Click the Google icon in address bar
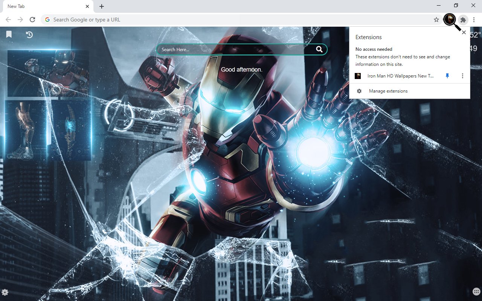Image resolution: width=482 pixels, height=301 pixels. click(x=47, y=20)
